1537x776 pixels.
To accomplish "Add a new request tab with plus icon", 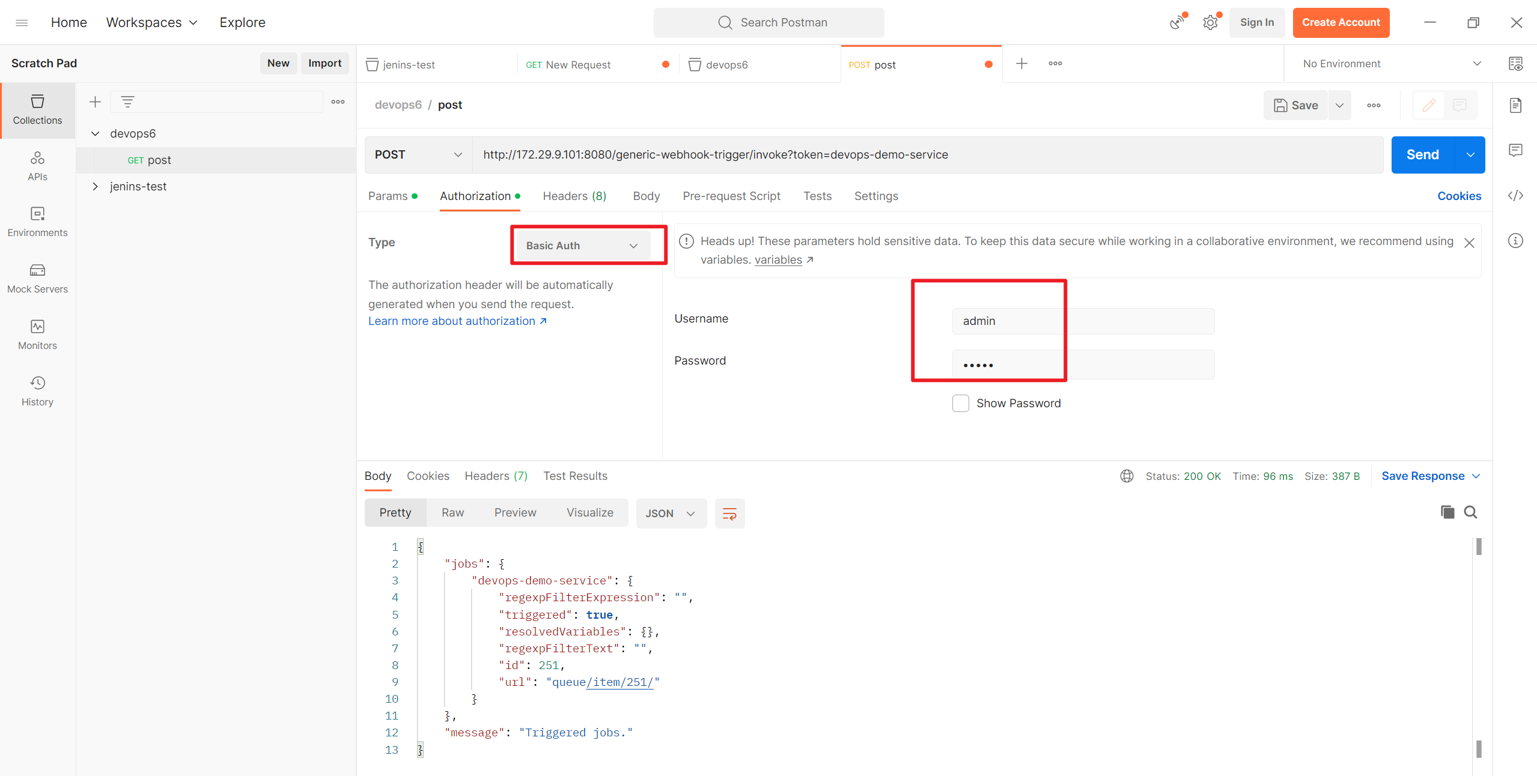I will (x=1021, y=64).
